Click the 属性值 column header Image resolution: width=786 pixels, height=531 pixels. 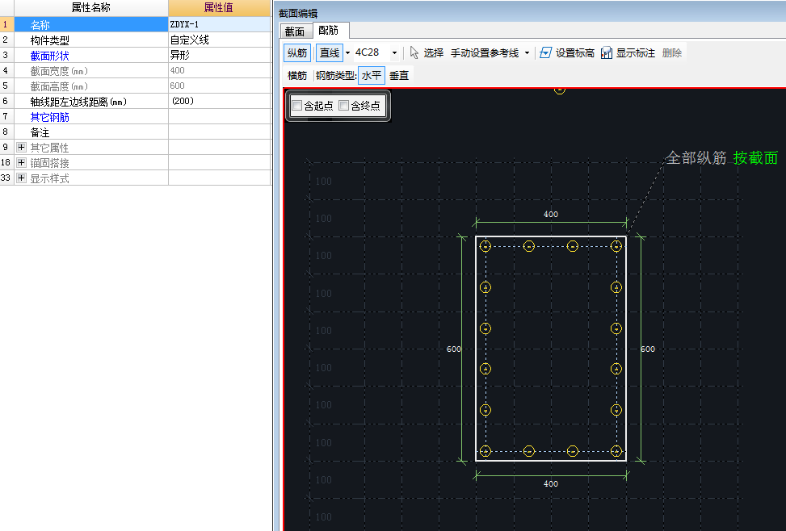pos(220,7)
